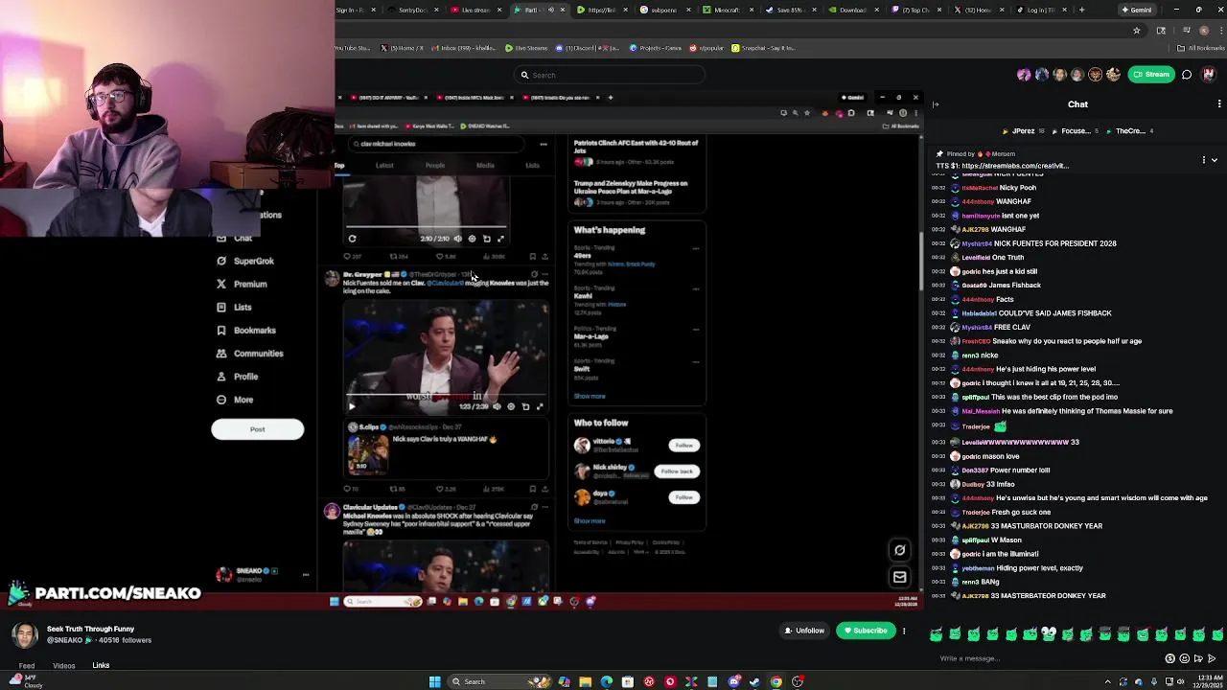This screenshot has height=690, width=1227.
Task: Switch to the People search tab
Action: tap(435, 166)
